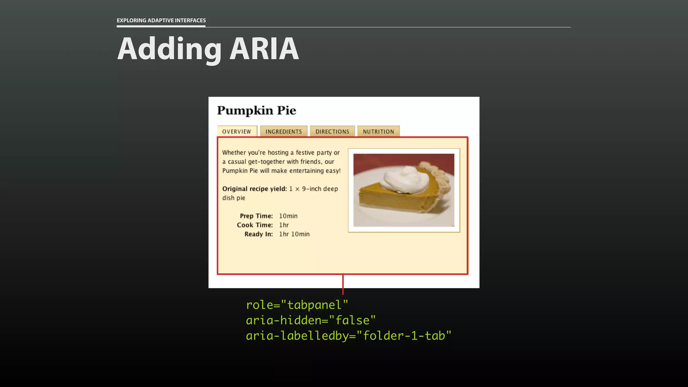Click the '1hr' cook time value

(284, 225)
